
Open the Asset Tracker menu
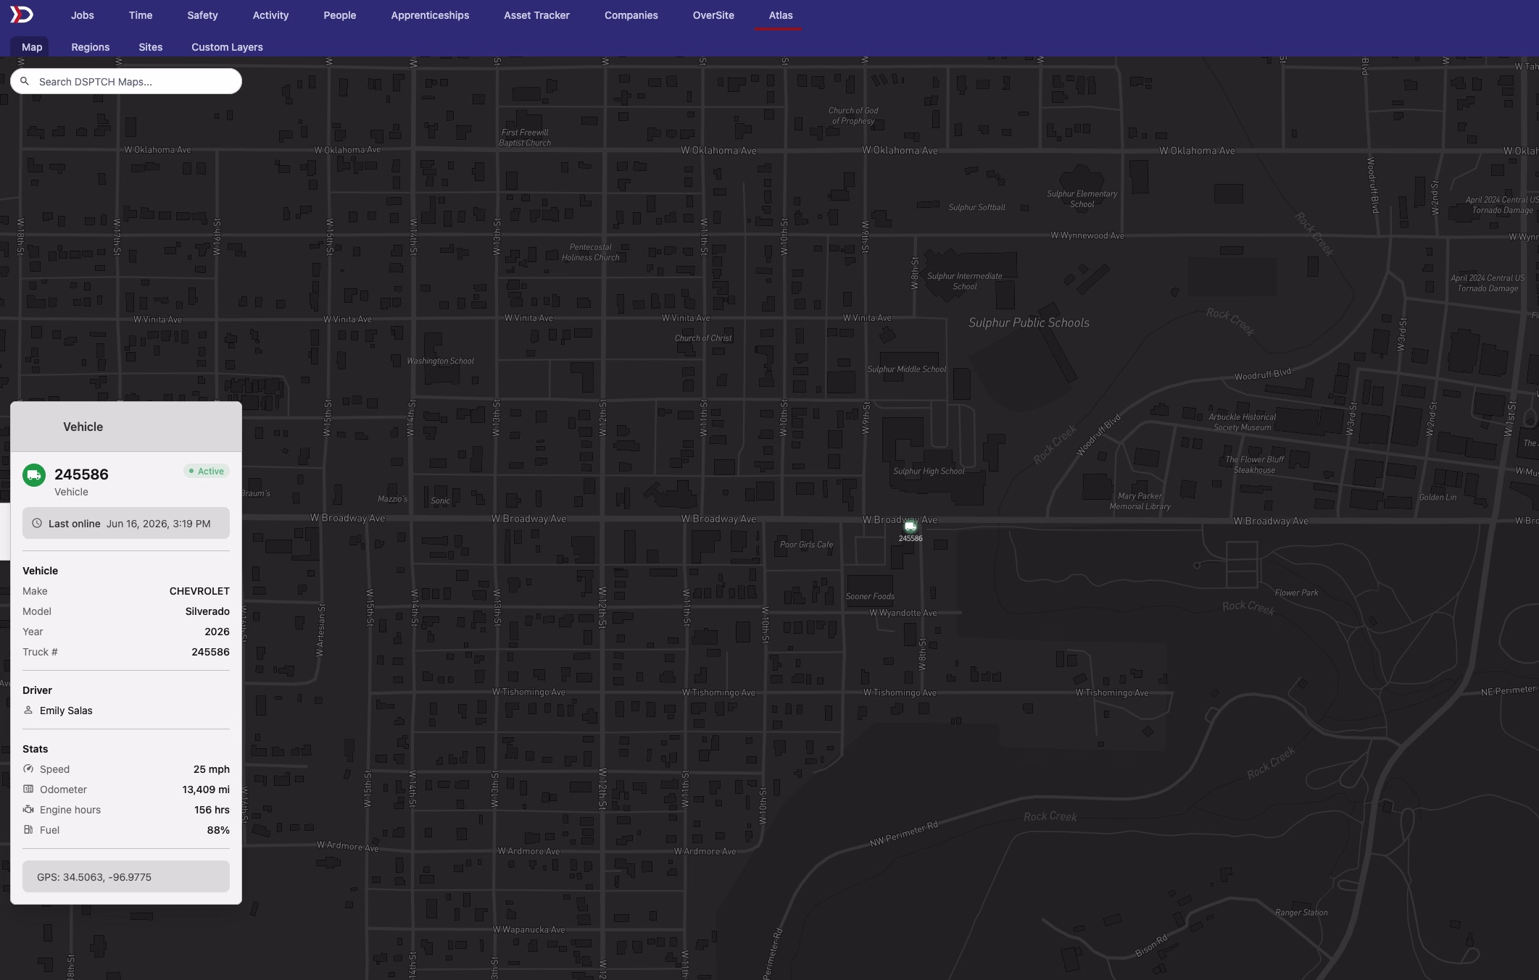(536, 15)
